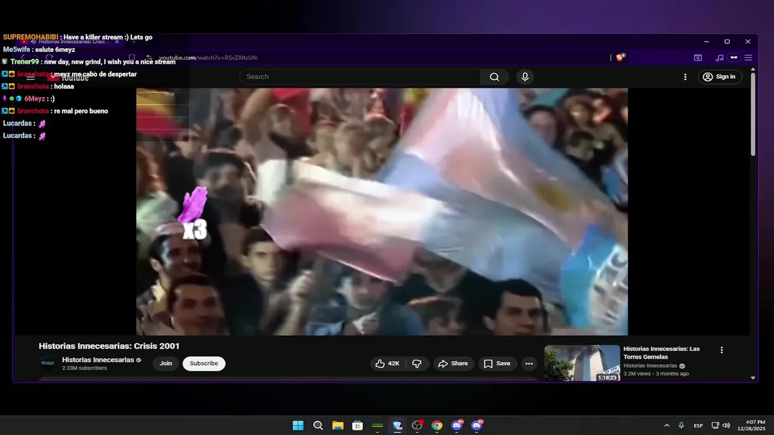This screenshot has height=435, width=774.
Task: Show hidden system tray icons chevron
Action: (666, 425)
